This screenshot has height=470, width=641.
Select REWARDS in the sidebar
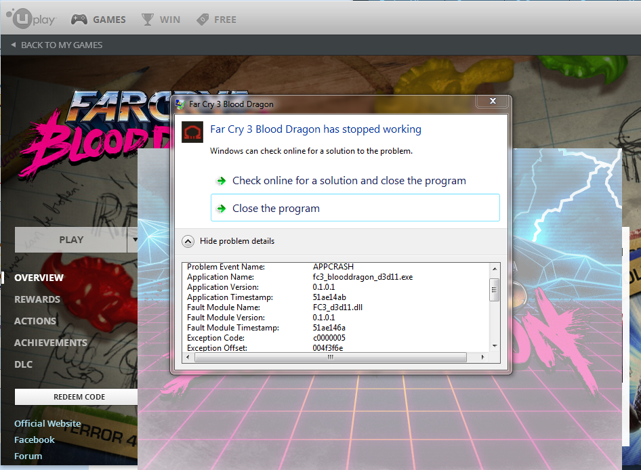37,299
